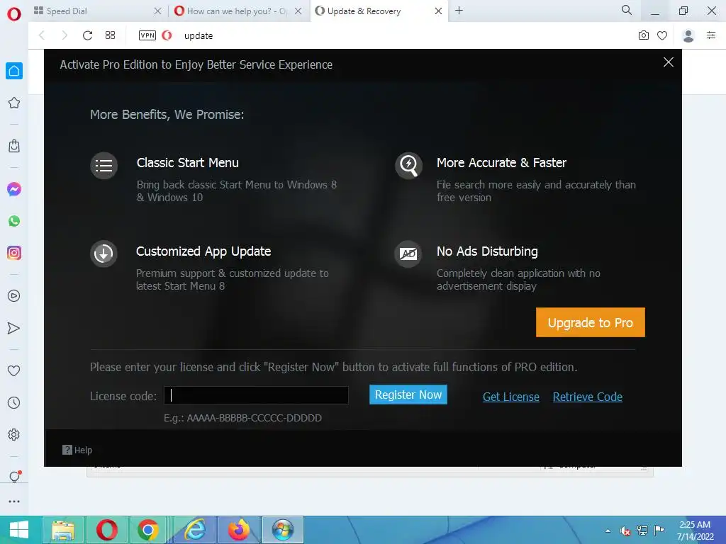The image size is (726, 544).
Task: Click the More Accurate & Faster search icon
Action: (x=408, y=166)
